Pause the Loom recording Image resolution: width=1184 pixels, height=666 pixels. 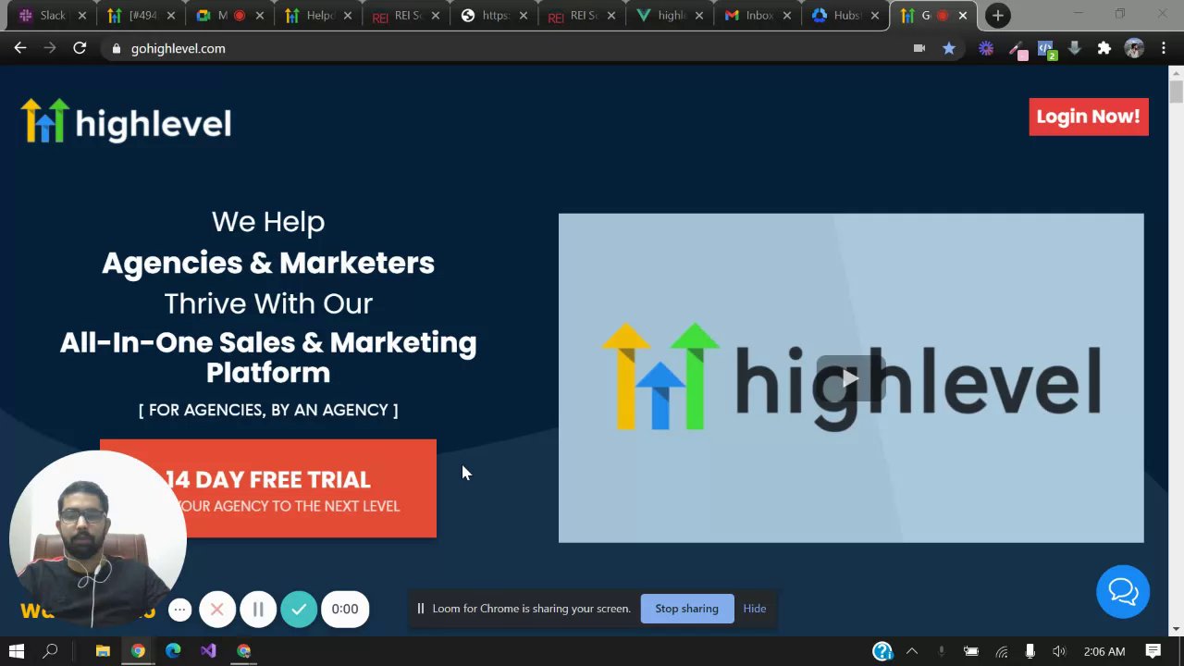pos(258,609)
